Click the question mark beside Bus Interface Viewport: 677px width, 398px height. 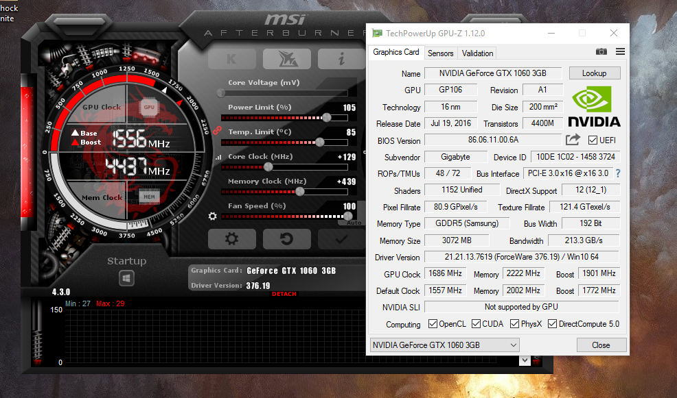pyautogui.click(x=618, y=173)
